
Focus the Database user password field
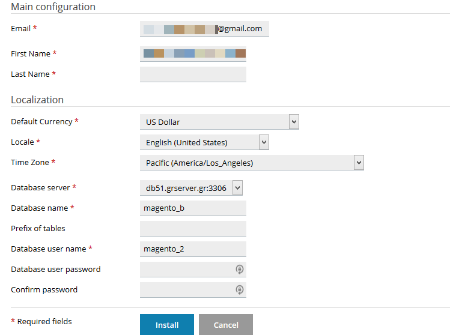(193, 270)
